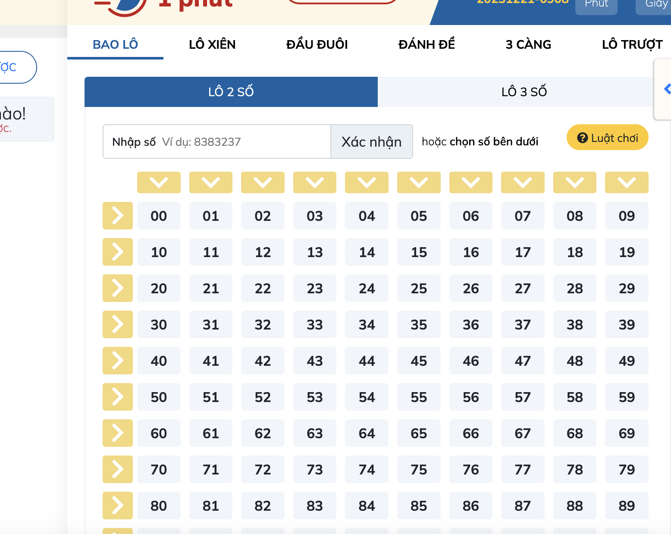The height and width of the screenshot is (534, 671).
Task: Toggle number 27 in the grid
Action: pyautogui.click(x=523, y=288)
